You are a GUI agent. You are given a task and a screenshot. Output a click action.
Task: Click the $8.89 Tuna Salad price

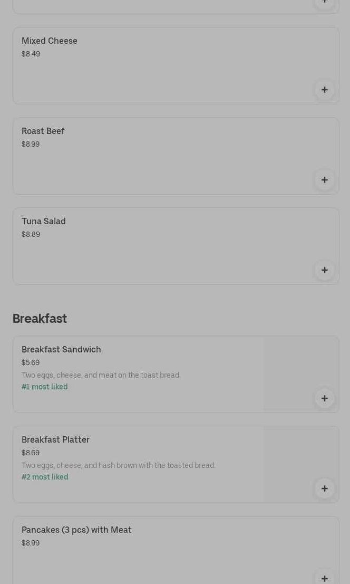tap(31, 234)
